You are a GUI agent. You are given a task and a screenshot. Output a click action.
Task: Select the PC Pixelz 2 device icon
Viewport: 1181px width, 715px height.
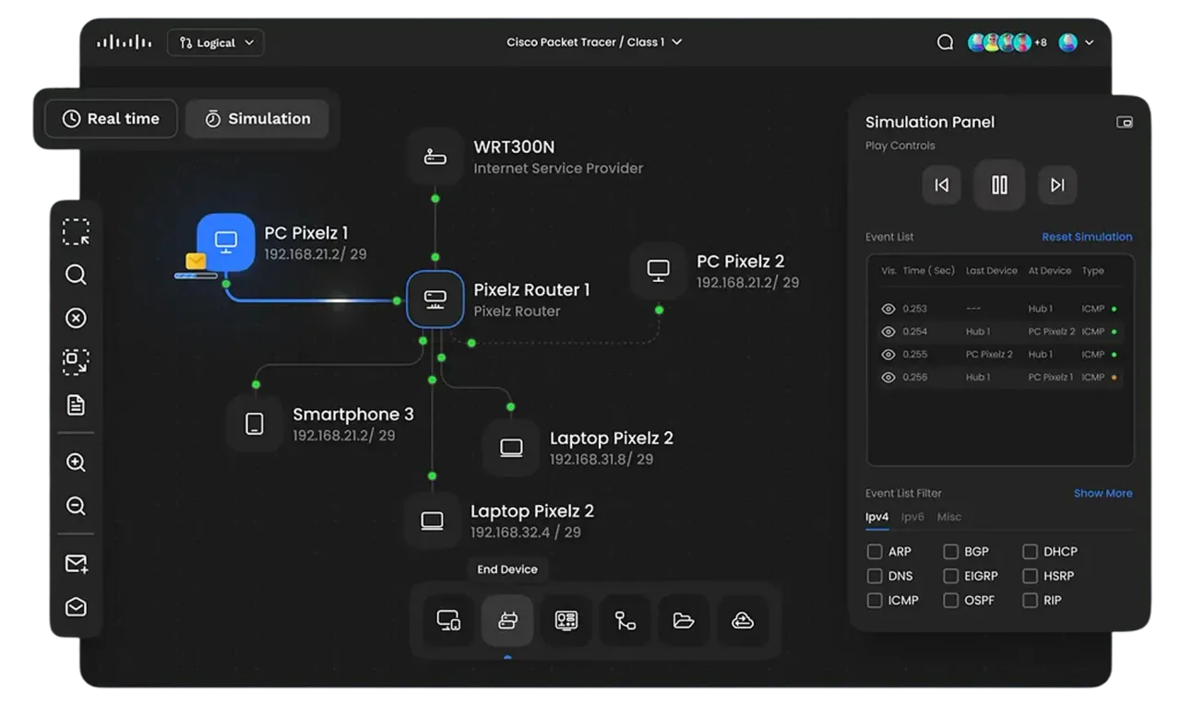click(658, 270)
